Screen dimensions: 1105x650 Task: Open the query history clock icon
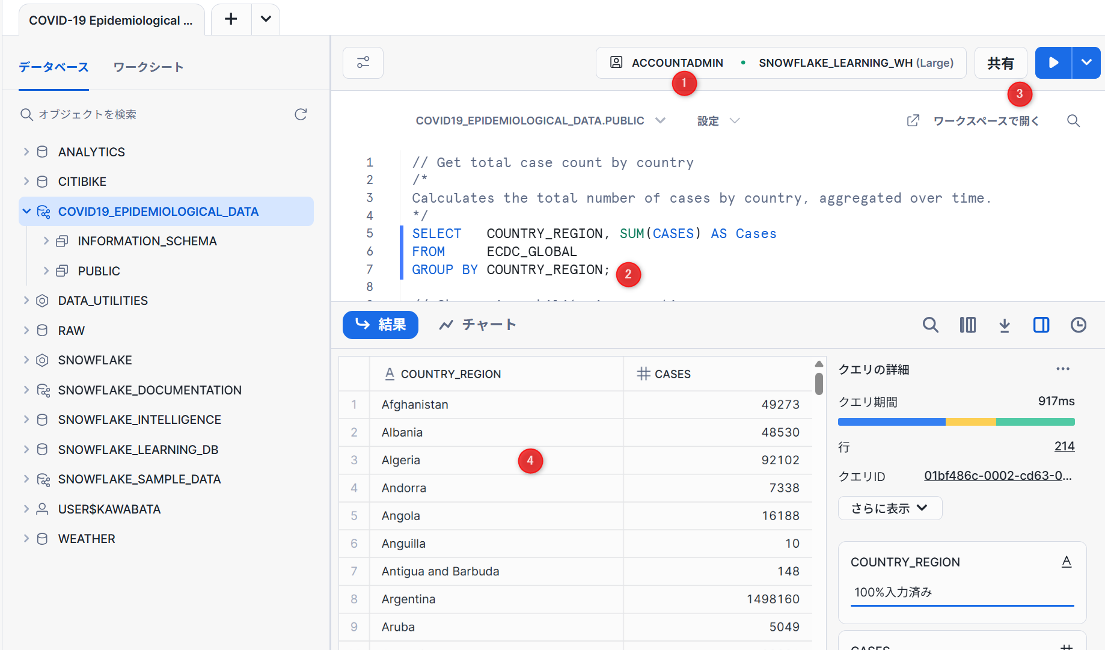(x=1079, y=325)
